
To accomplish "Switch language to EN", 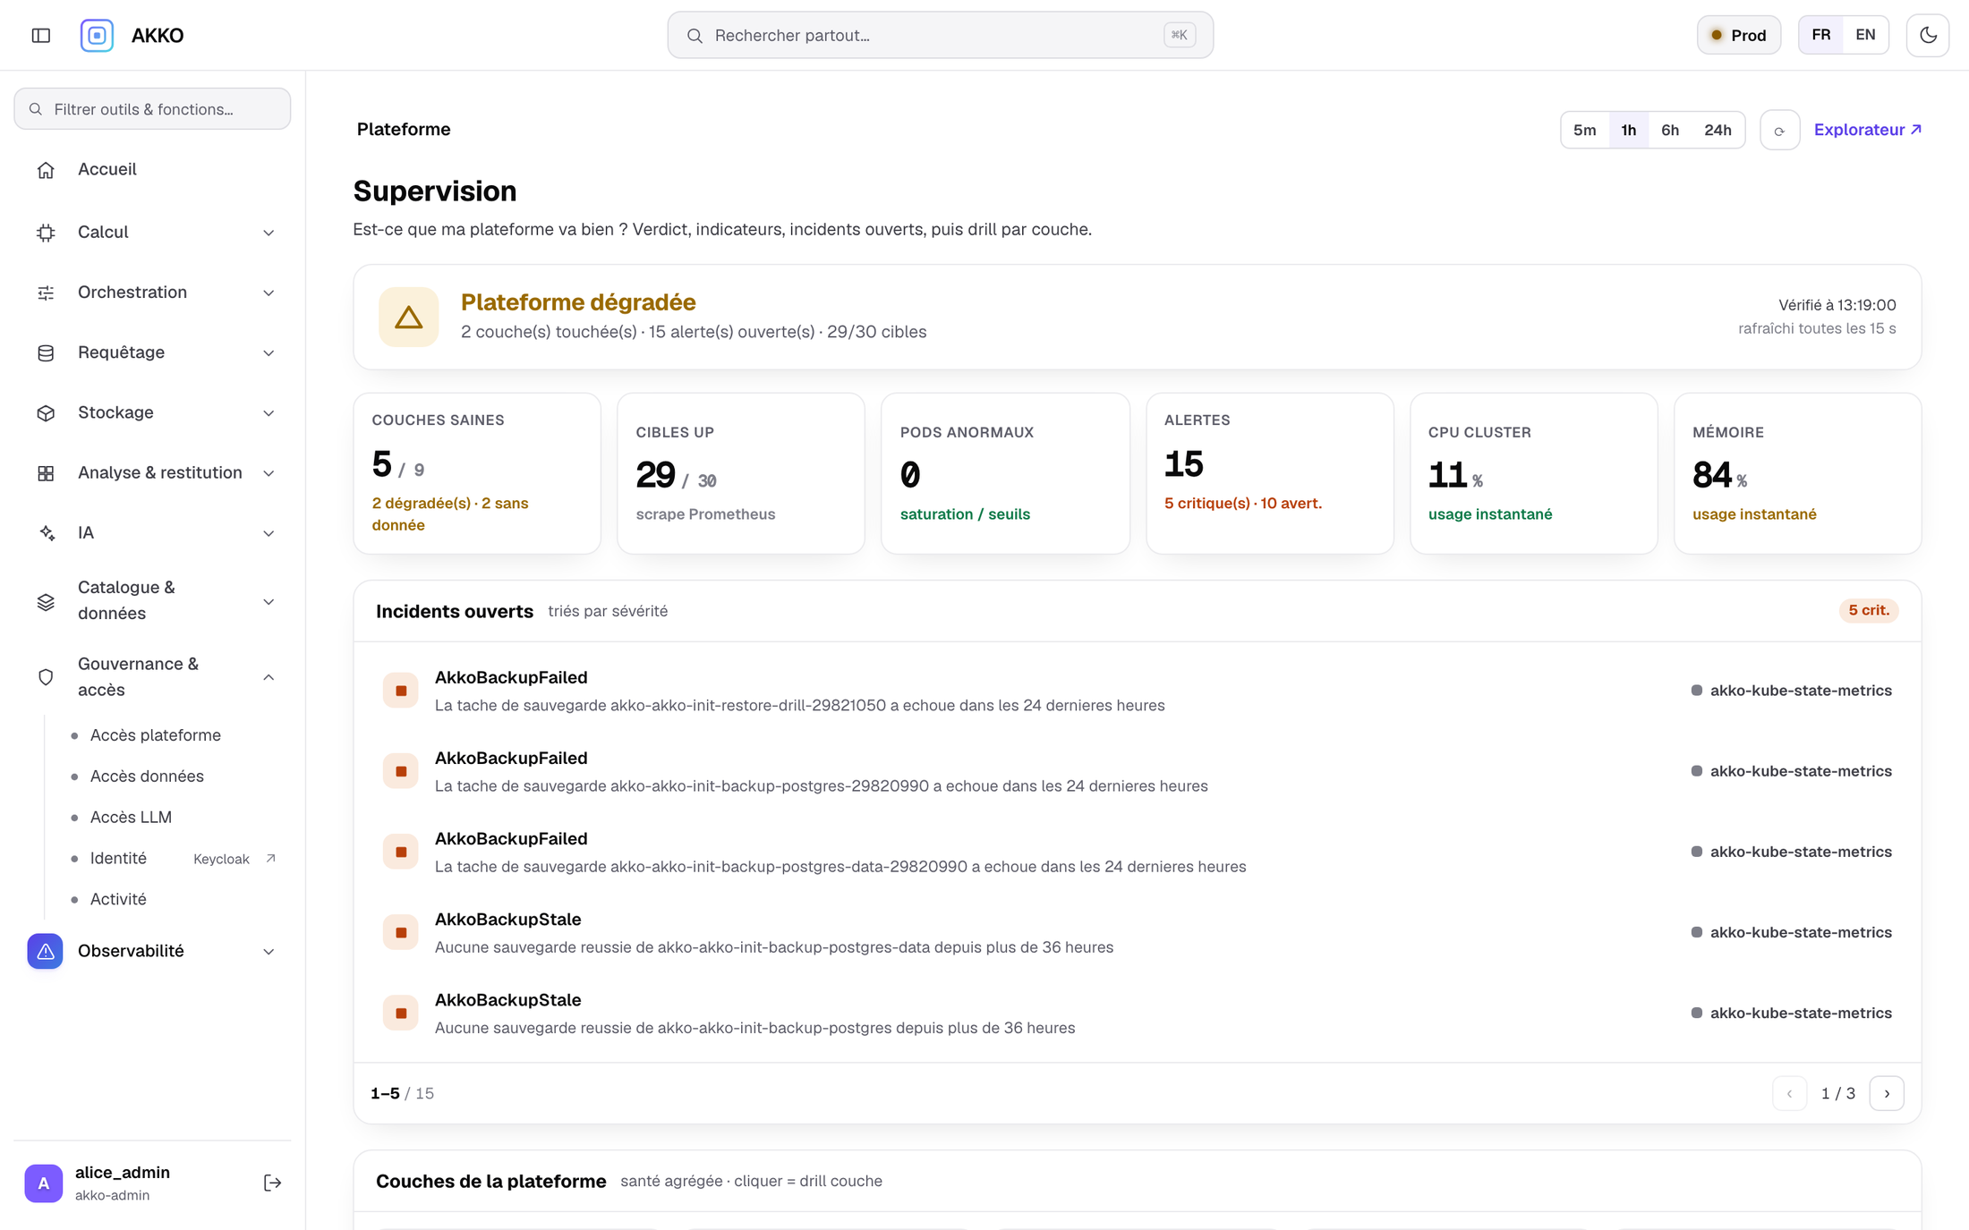I will tap(1865, 35).
